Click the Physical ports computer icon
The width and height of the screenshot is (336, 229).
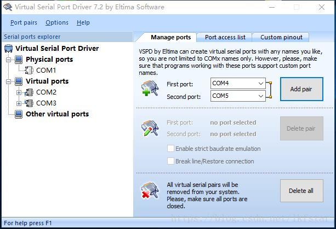(x=19, y=60)
